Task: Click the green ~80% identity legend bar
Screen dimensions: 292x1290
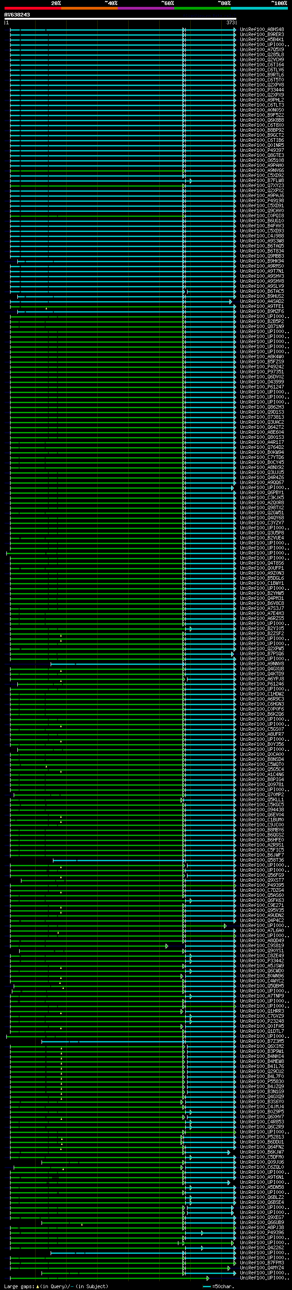Action: point(203,8)
